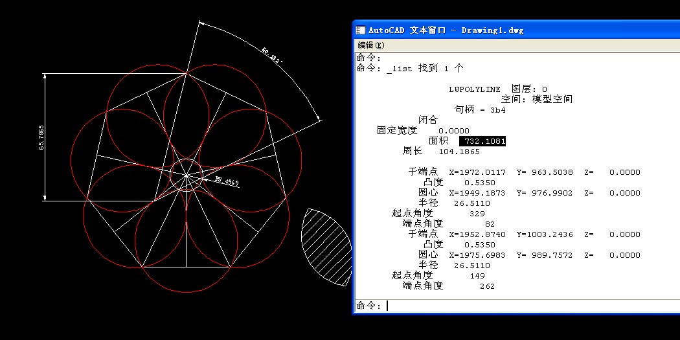Screen dimensions: 680x340
Task: Click coordinate X=1972.0117
Action: (477, 173)
